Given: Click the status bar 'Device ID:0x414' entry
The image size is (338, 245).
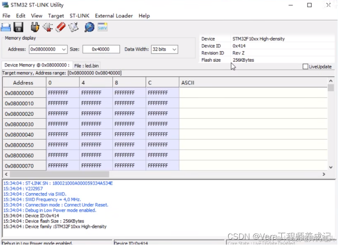Looking at the screenshot, I should click(169, 242).
